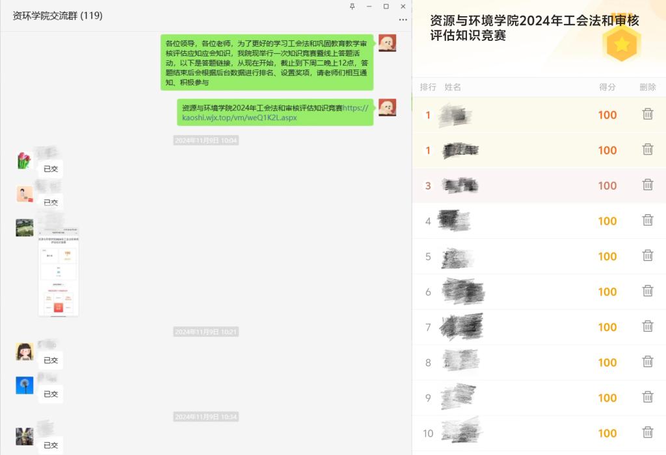Delete the rank 3 leaderboard entry
Viewport: 666px width, 455px height.
[x=647, y=184]
